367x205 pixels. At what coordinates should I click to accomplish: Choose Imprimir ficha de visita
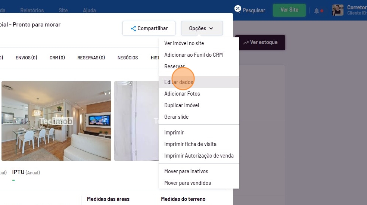(x=190, y=144)
